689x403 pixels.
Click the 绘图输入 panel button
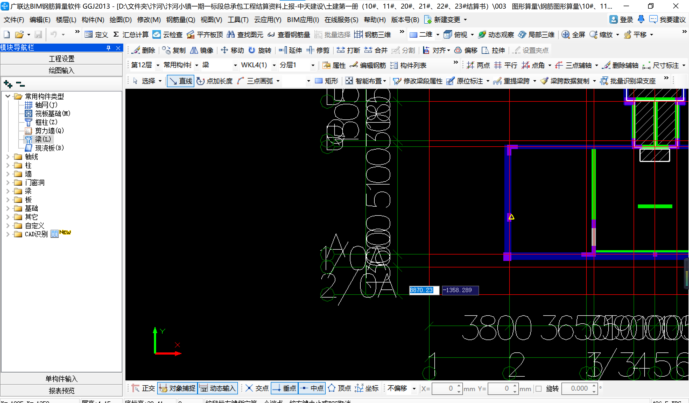(x=62, y=70)
